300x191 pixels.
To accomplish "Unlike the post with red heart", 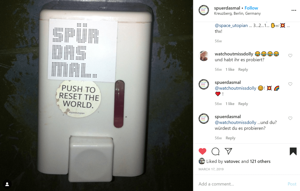I will click(x=202, y=151).
